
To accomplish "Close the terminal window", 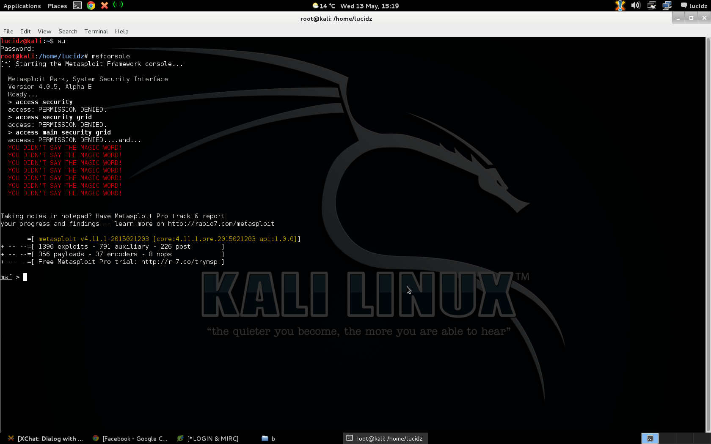I will [704, 18].
